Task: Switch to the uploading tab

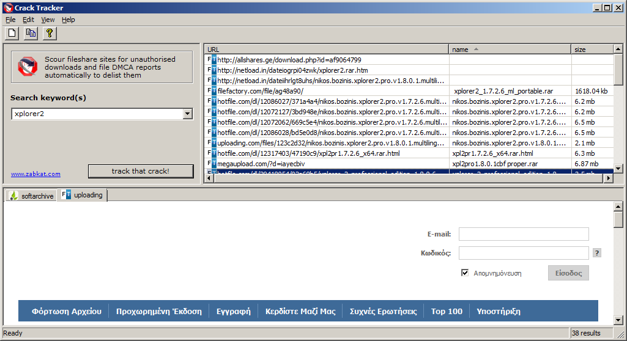Action: (83, 196)
